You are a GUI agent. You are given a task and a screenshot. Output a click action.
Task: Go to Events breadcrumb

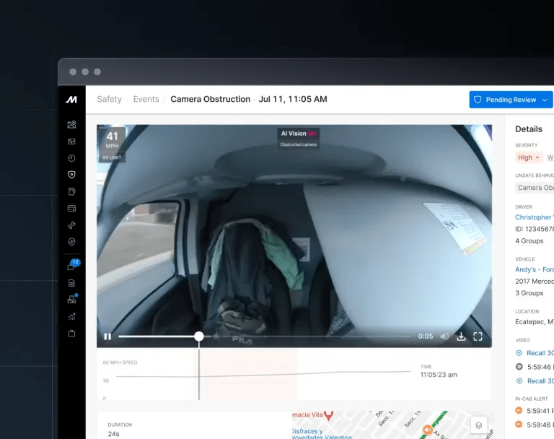click(146, 99)
